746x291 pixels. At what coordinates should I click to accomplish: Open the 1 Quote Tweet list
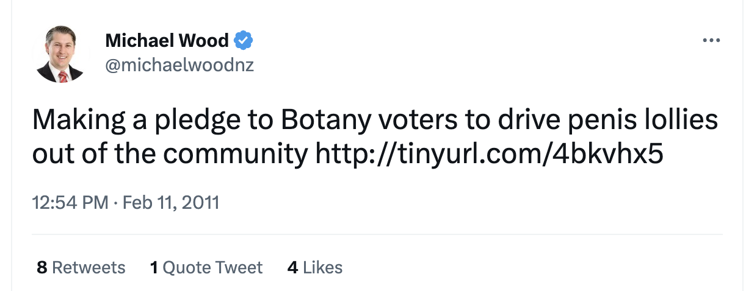pyautogui.click(x=206, y=267)
